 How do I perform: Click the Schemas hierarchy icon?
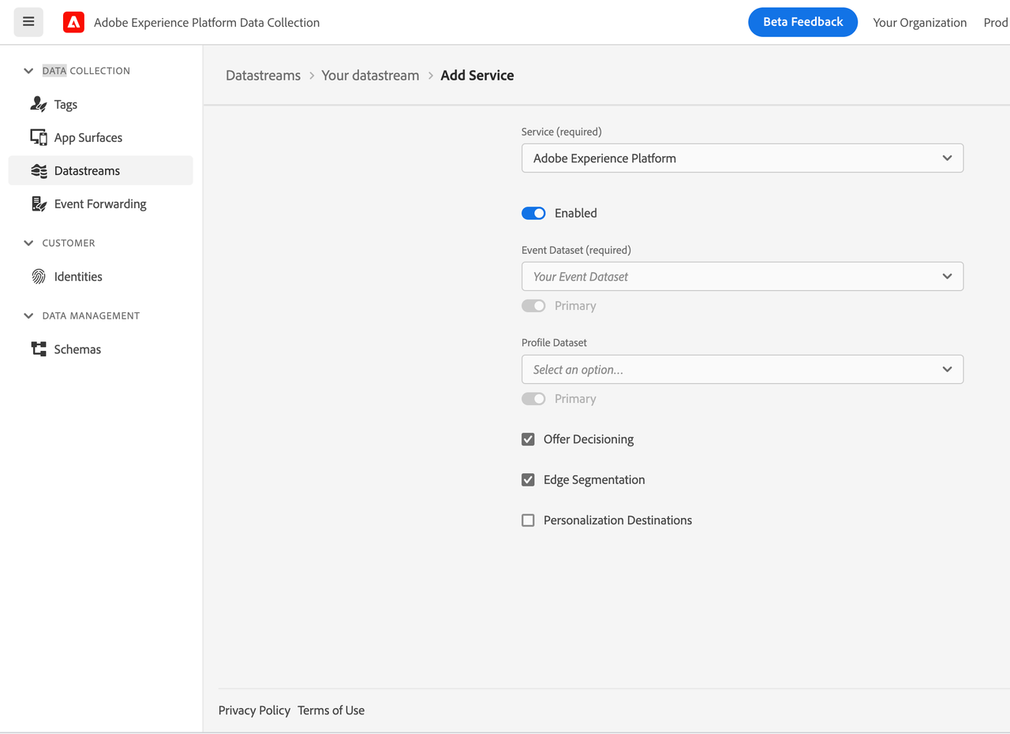[39, 349]
